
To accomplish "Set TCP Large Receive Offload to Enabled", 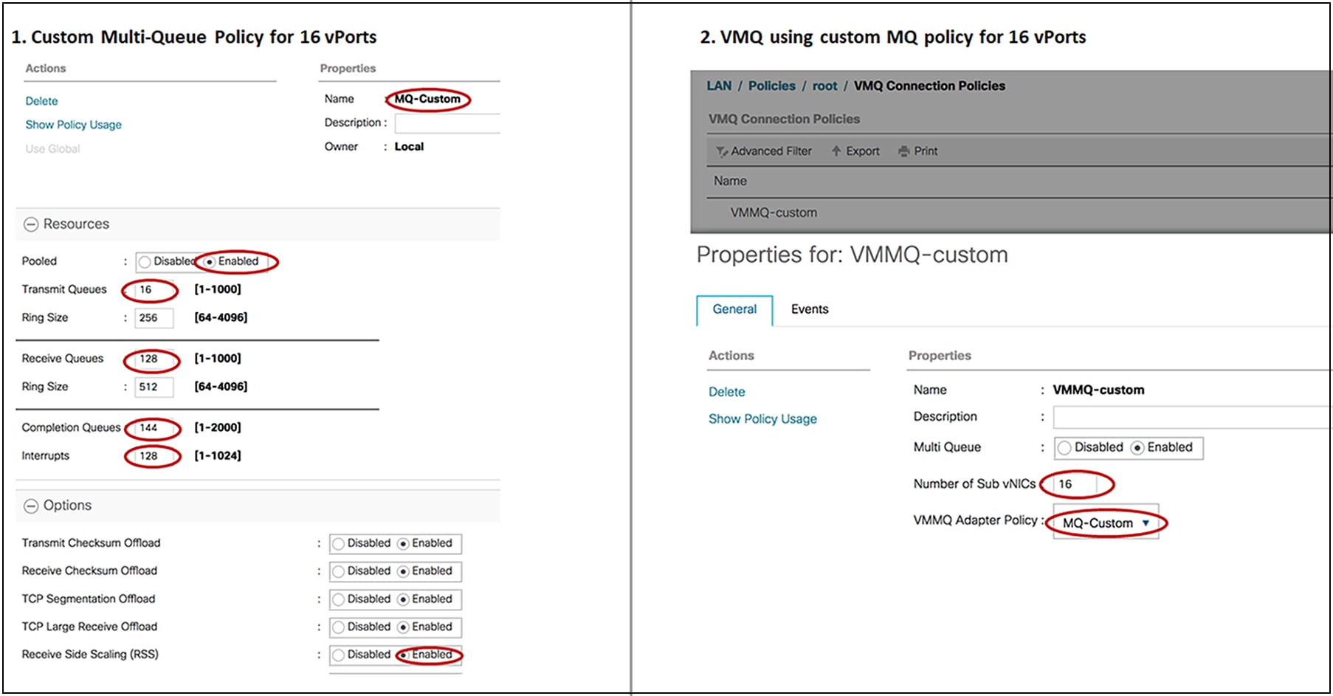I will pyautogui.click(x=403, y=627).
